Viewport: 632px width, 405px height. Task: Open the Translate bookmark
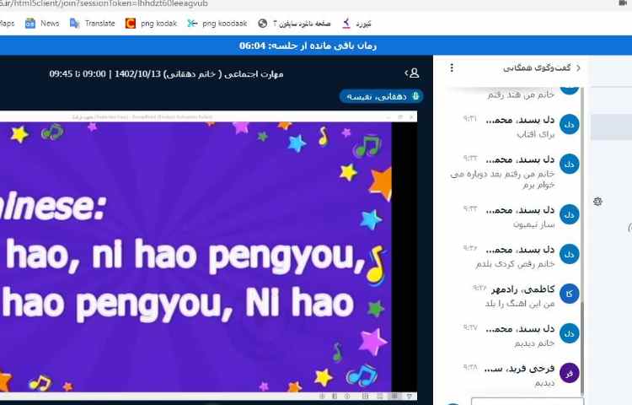point(93,24)
